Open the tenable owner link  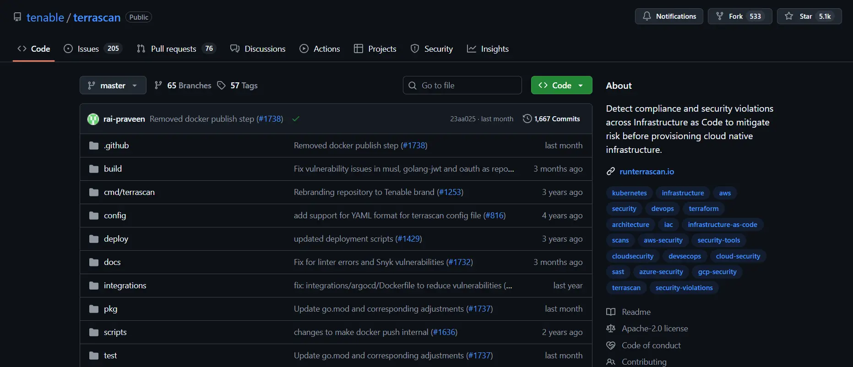(45, 17)
